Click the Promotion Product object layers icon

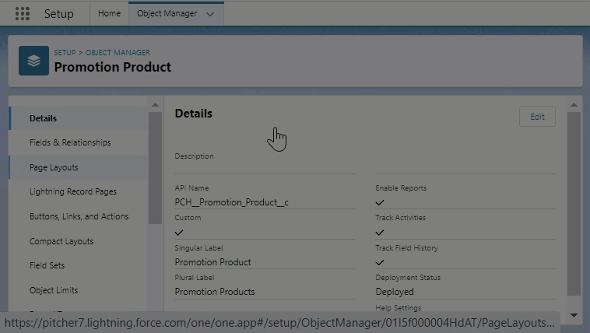click(33, 60)
